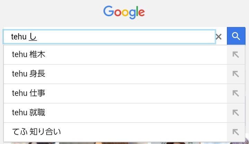Screen dimensions: 249x144
Task: Click the blue magnifier search button
Action: (x=236, y=36)
